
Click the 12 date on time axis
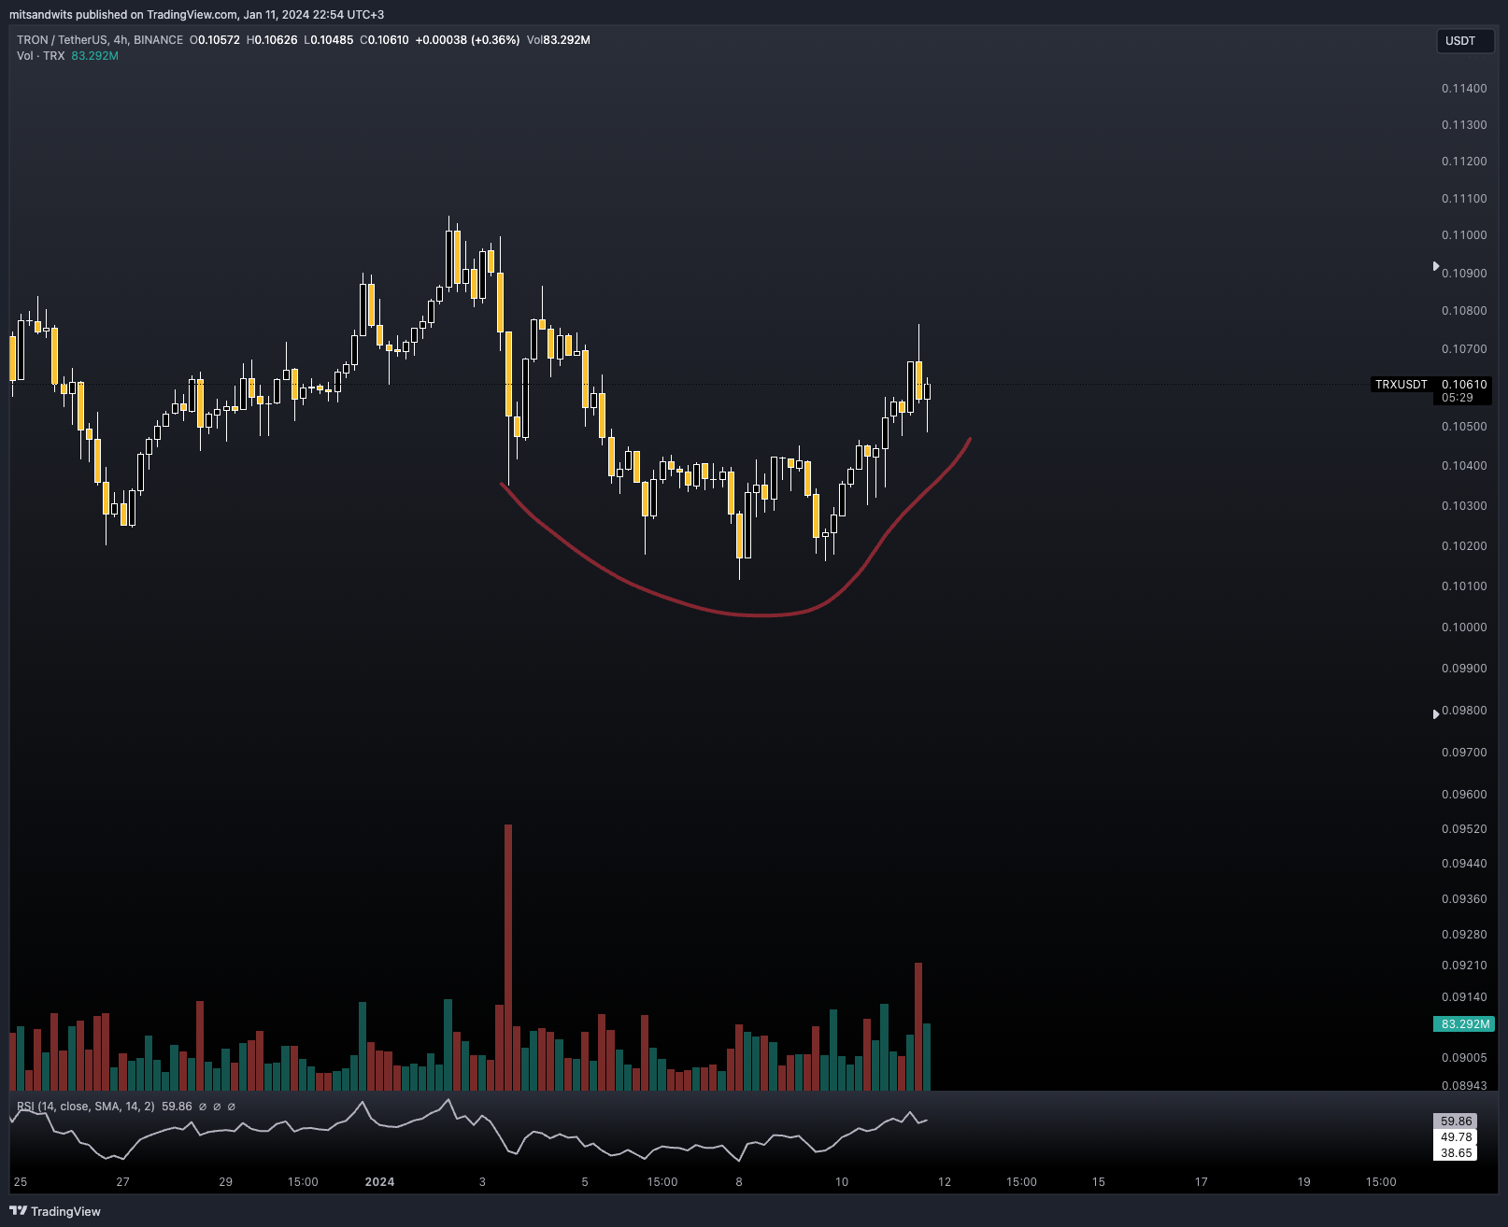coord(945,1182)
